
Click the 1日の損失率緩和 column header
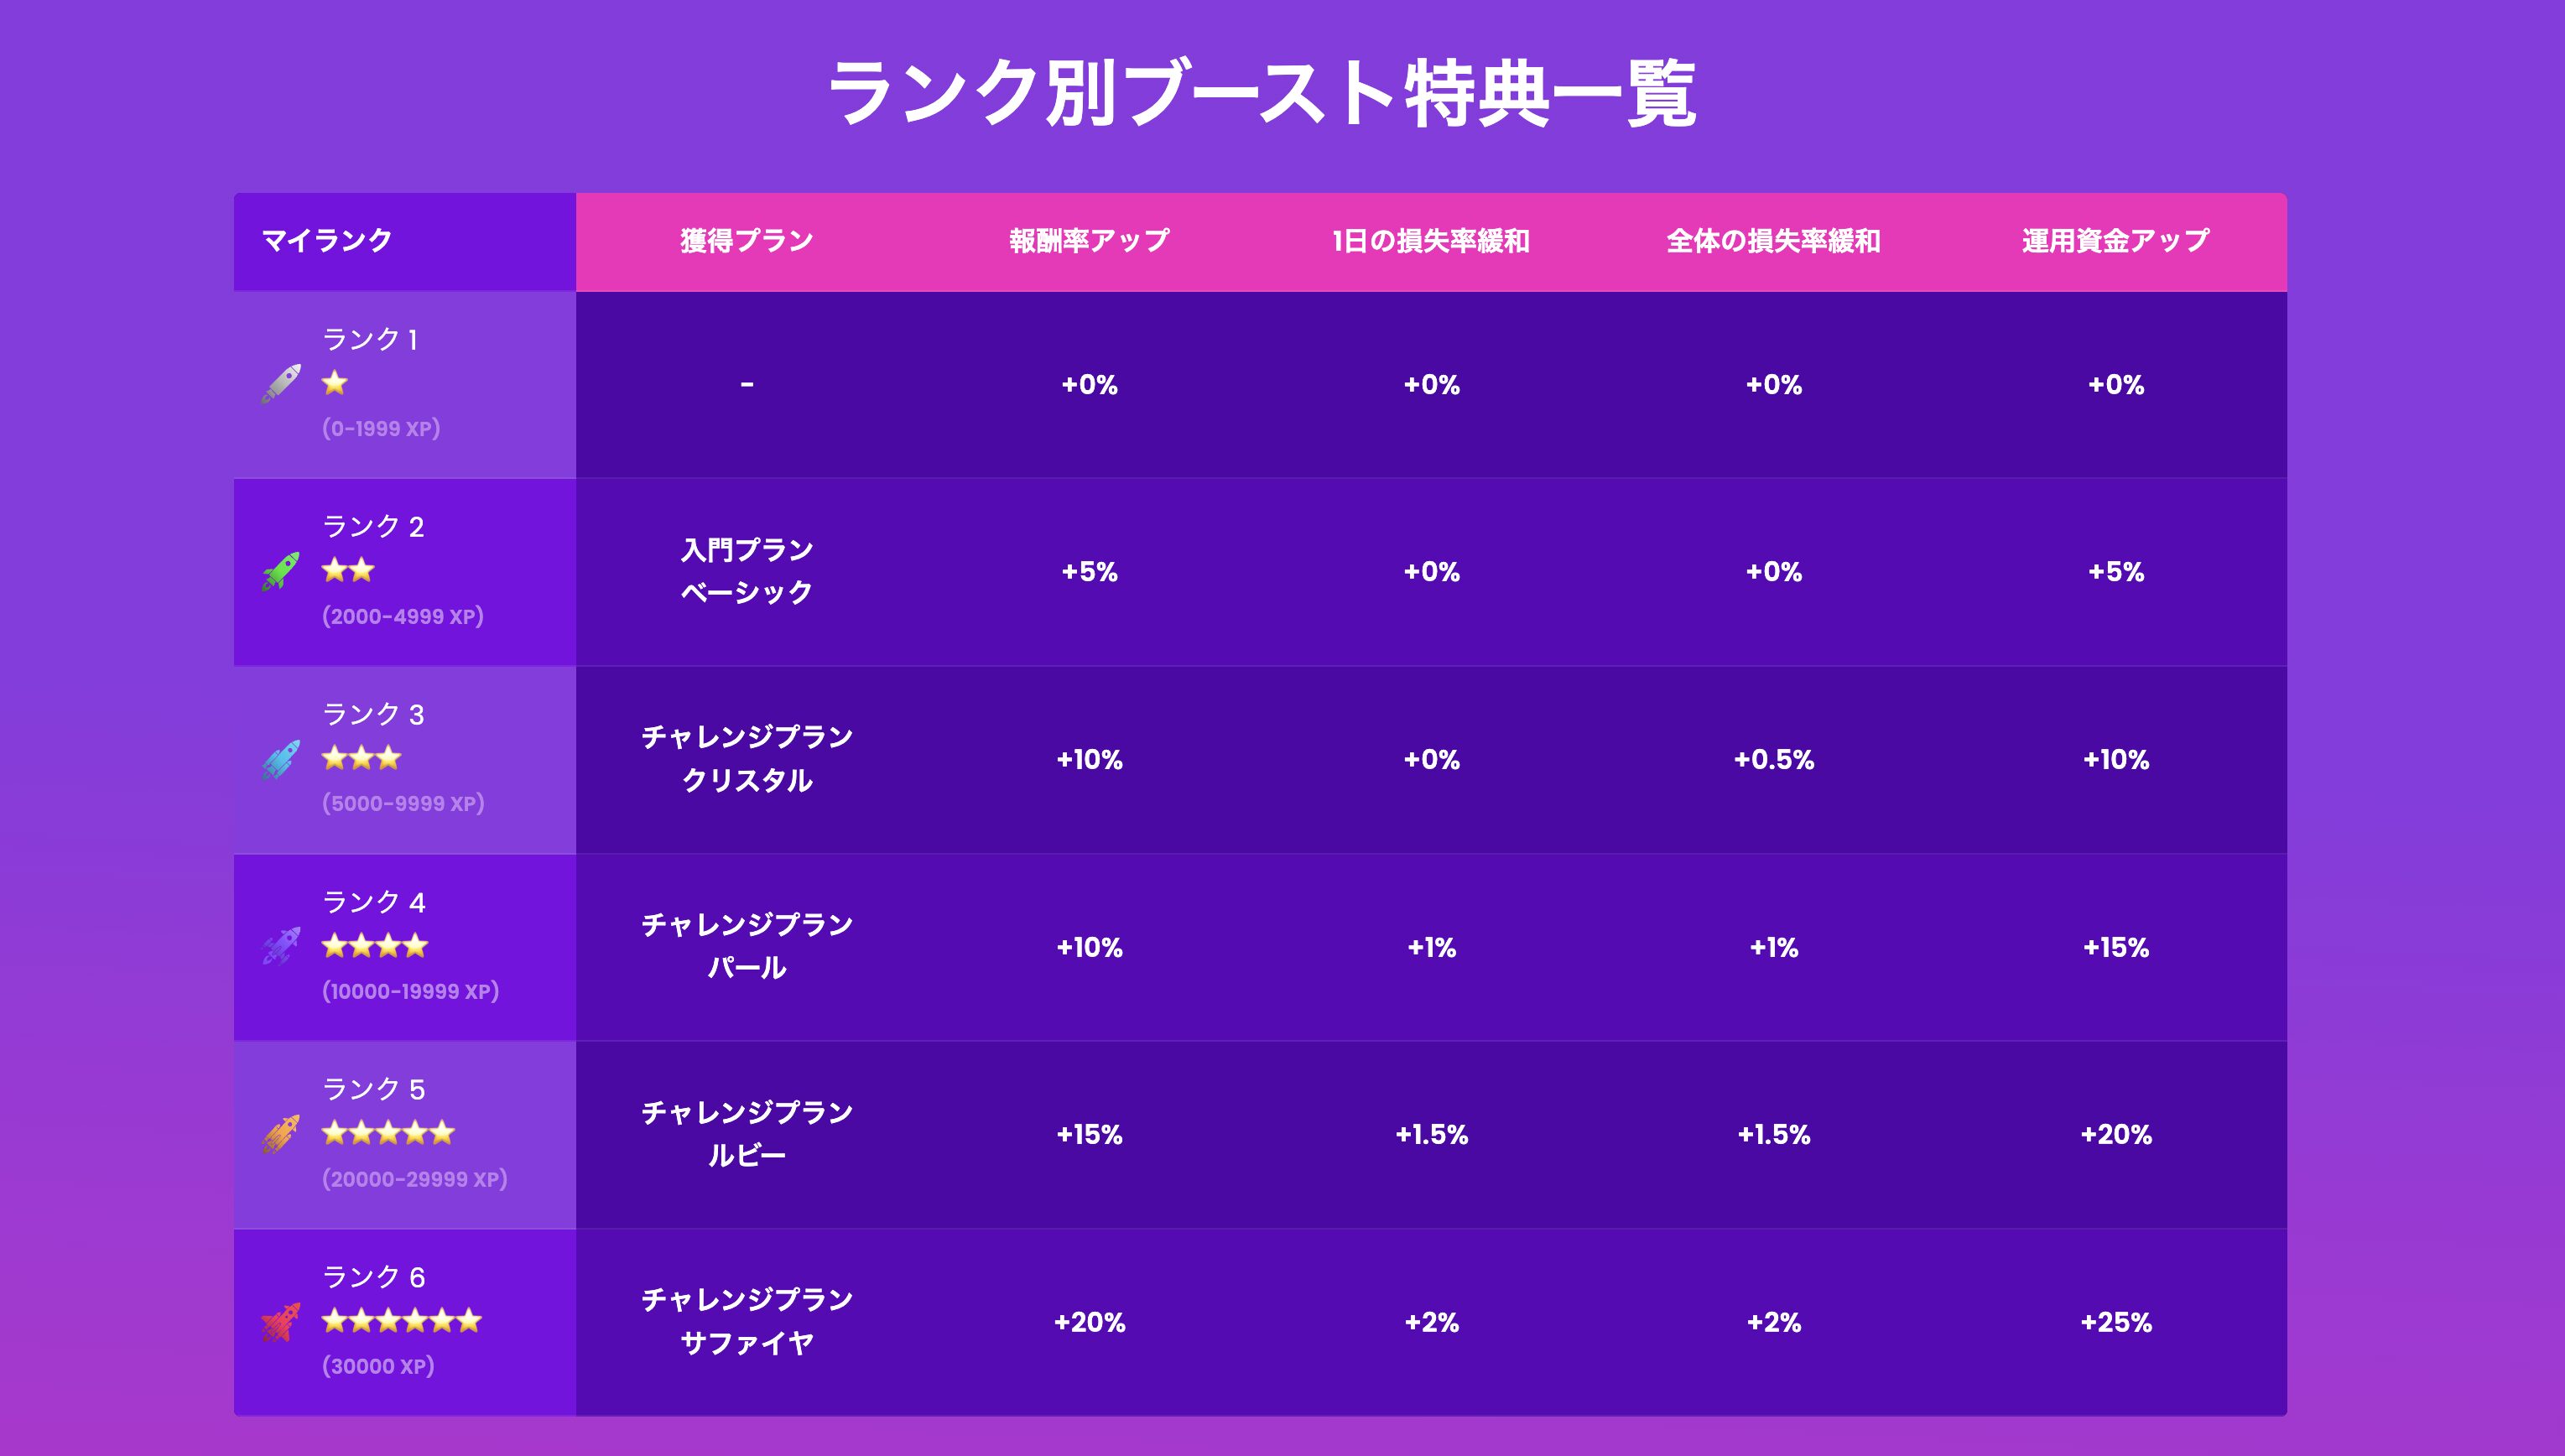1431,241
